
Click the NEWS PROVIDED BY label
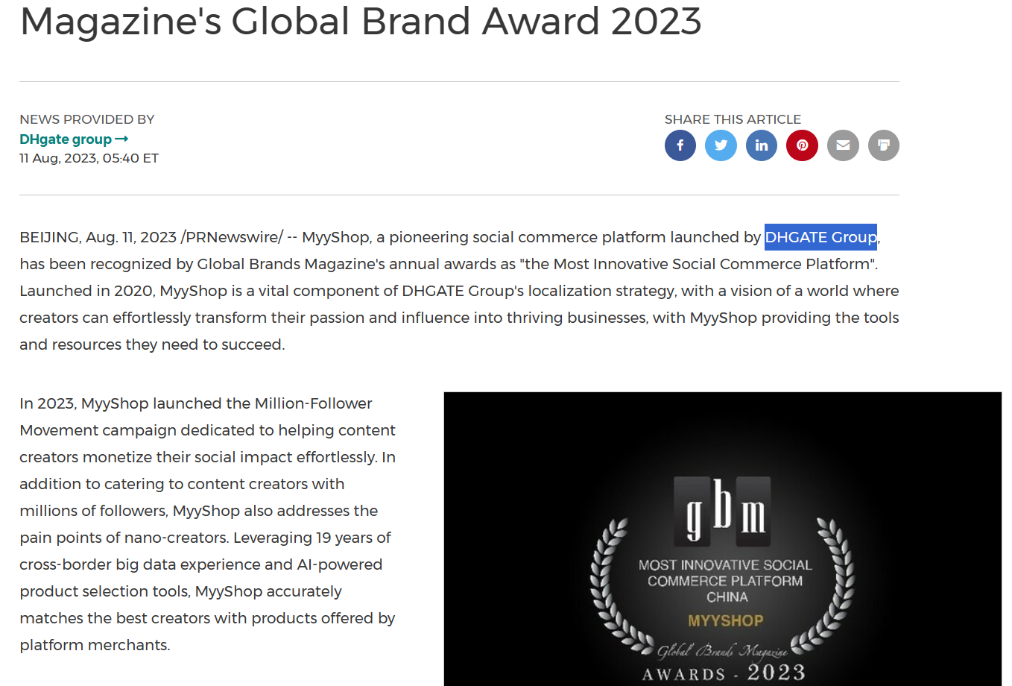(87, 119)
